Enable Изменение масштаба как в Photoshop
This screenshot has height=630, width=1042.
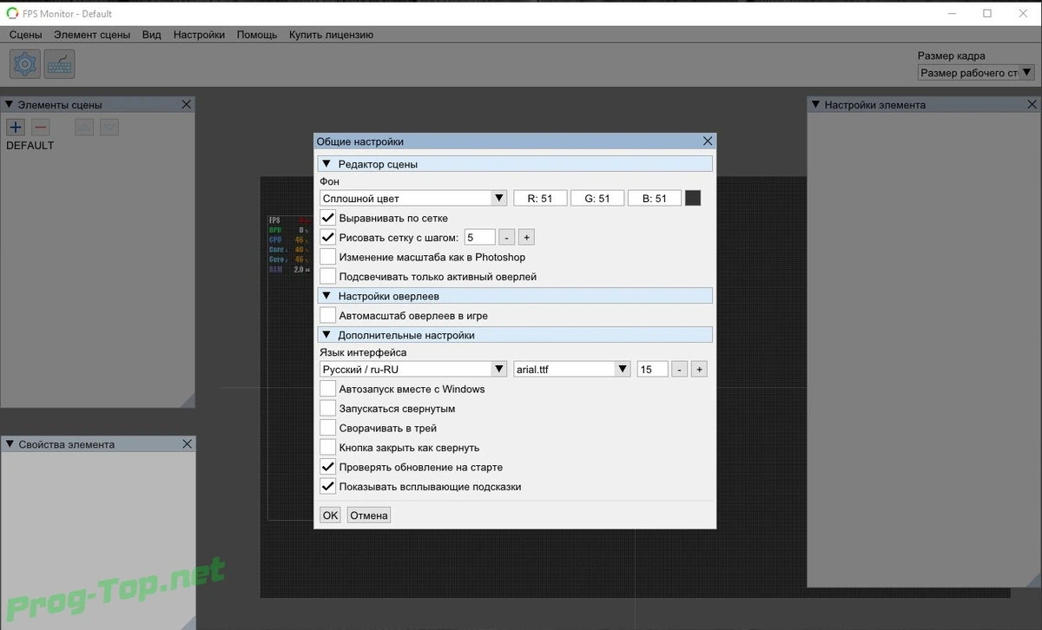coord(327,257)
